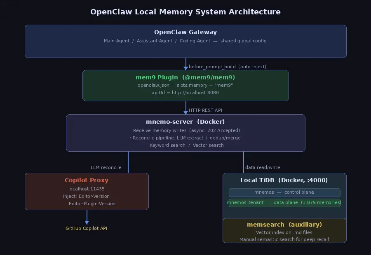
Task: Select the OpenClaw Gateway box heading
Action: (185, 32)
